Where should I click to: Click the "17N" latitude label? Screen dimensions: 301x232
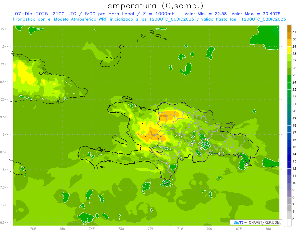tap(4, 205)
